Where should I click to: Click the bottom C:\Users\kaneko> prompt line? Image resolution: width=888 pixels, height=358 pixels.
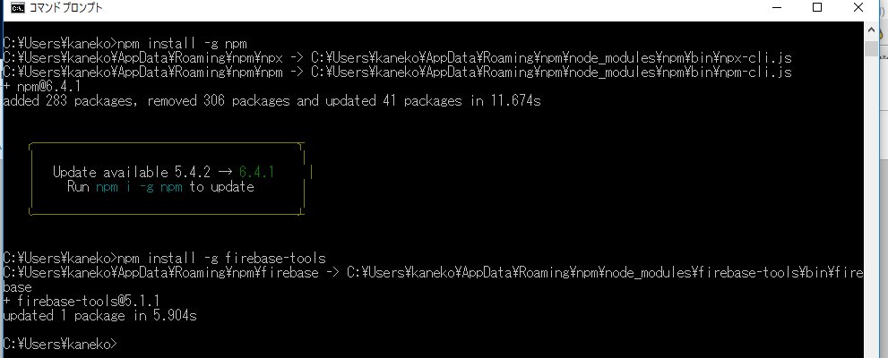62,344
